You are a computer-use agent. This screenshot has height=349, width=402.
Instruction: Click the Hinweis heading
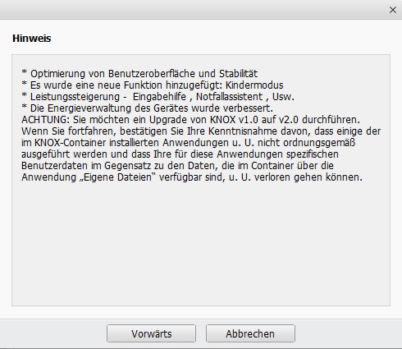[32, 39]
